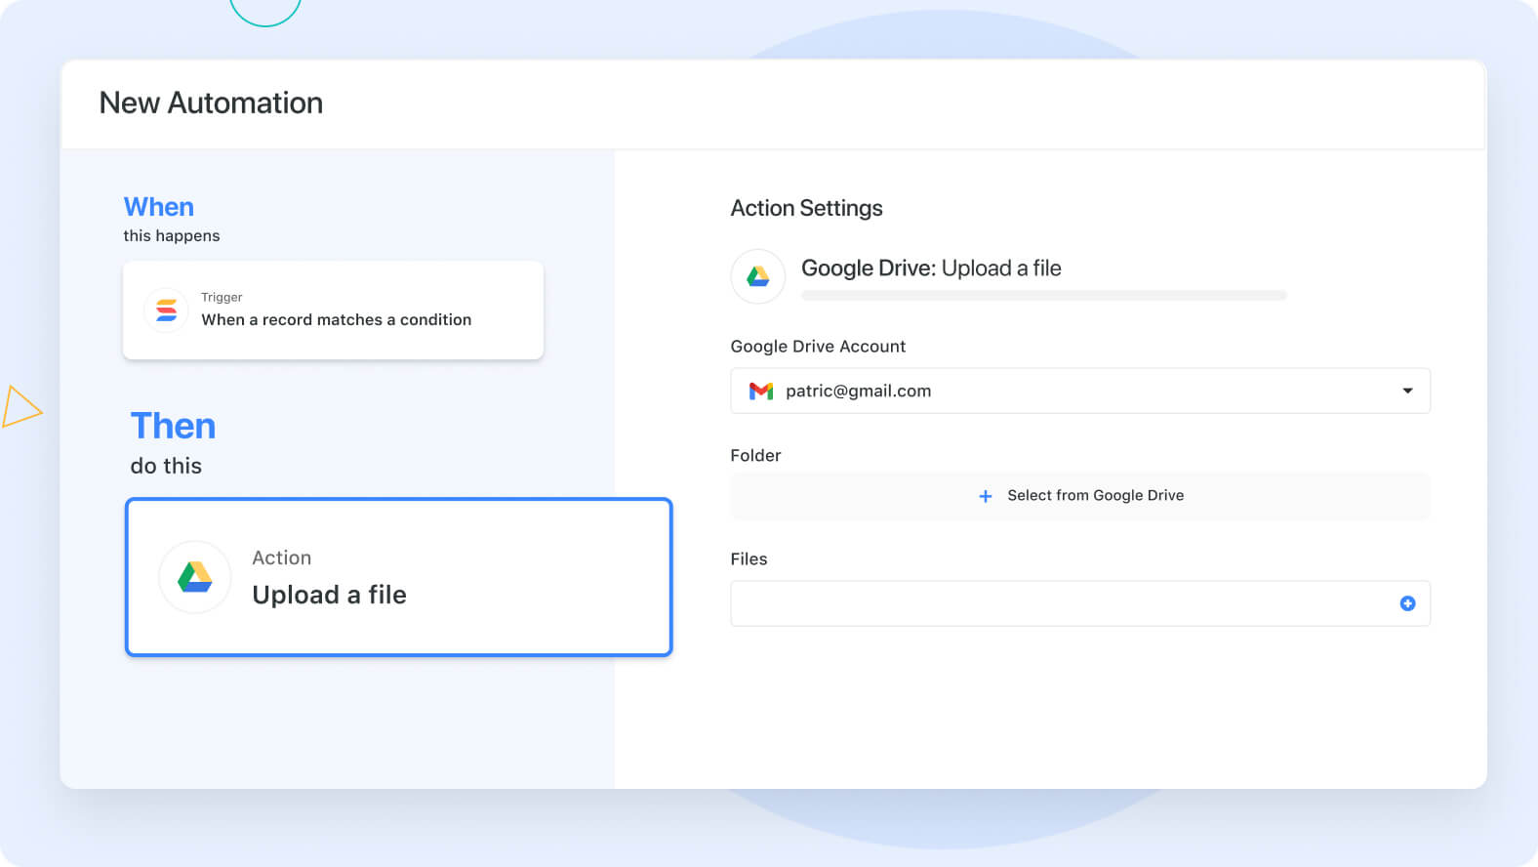Viewport: 1538px width, 867px height.
Task: Open the Google Drive Account dropdown arrow
Action: click(1407, 391)
